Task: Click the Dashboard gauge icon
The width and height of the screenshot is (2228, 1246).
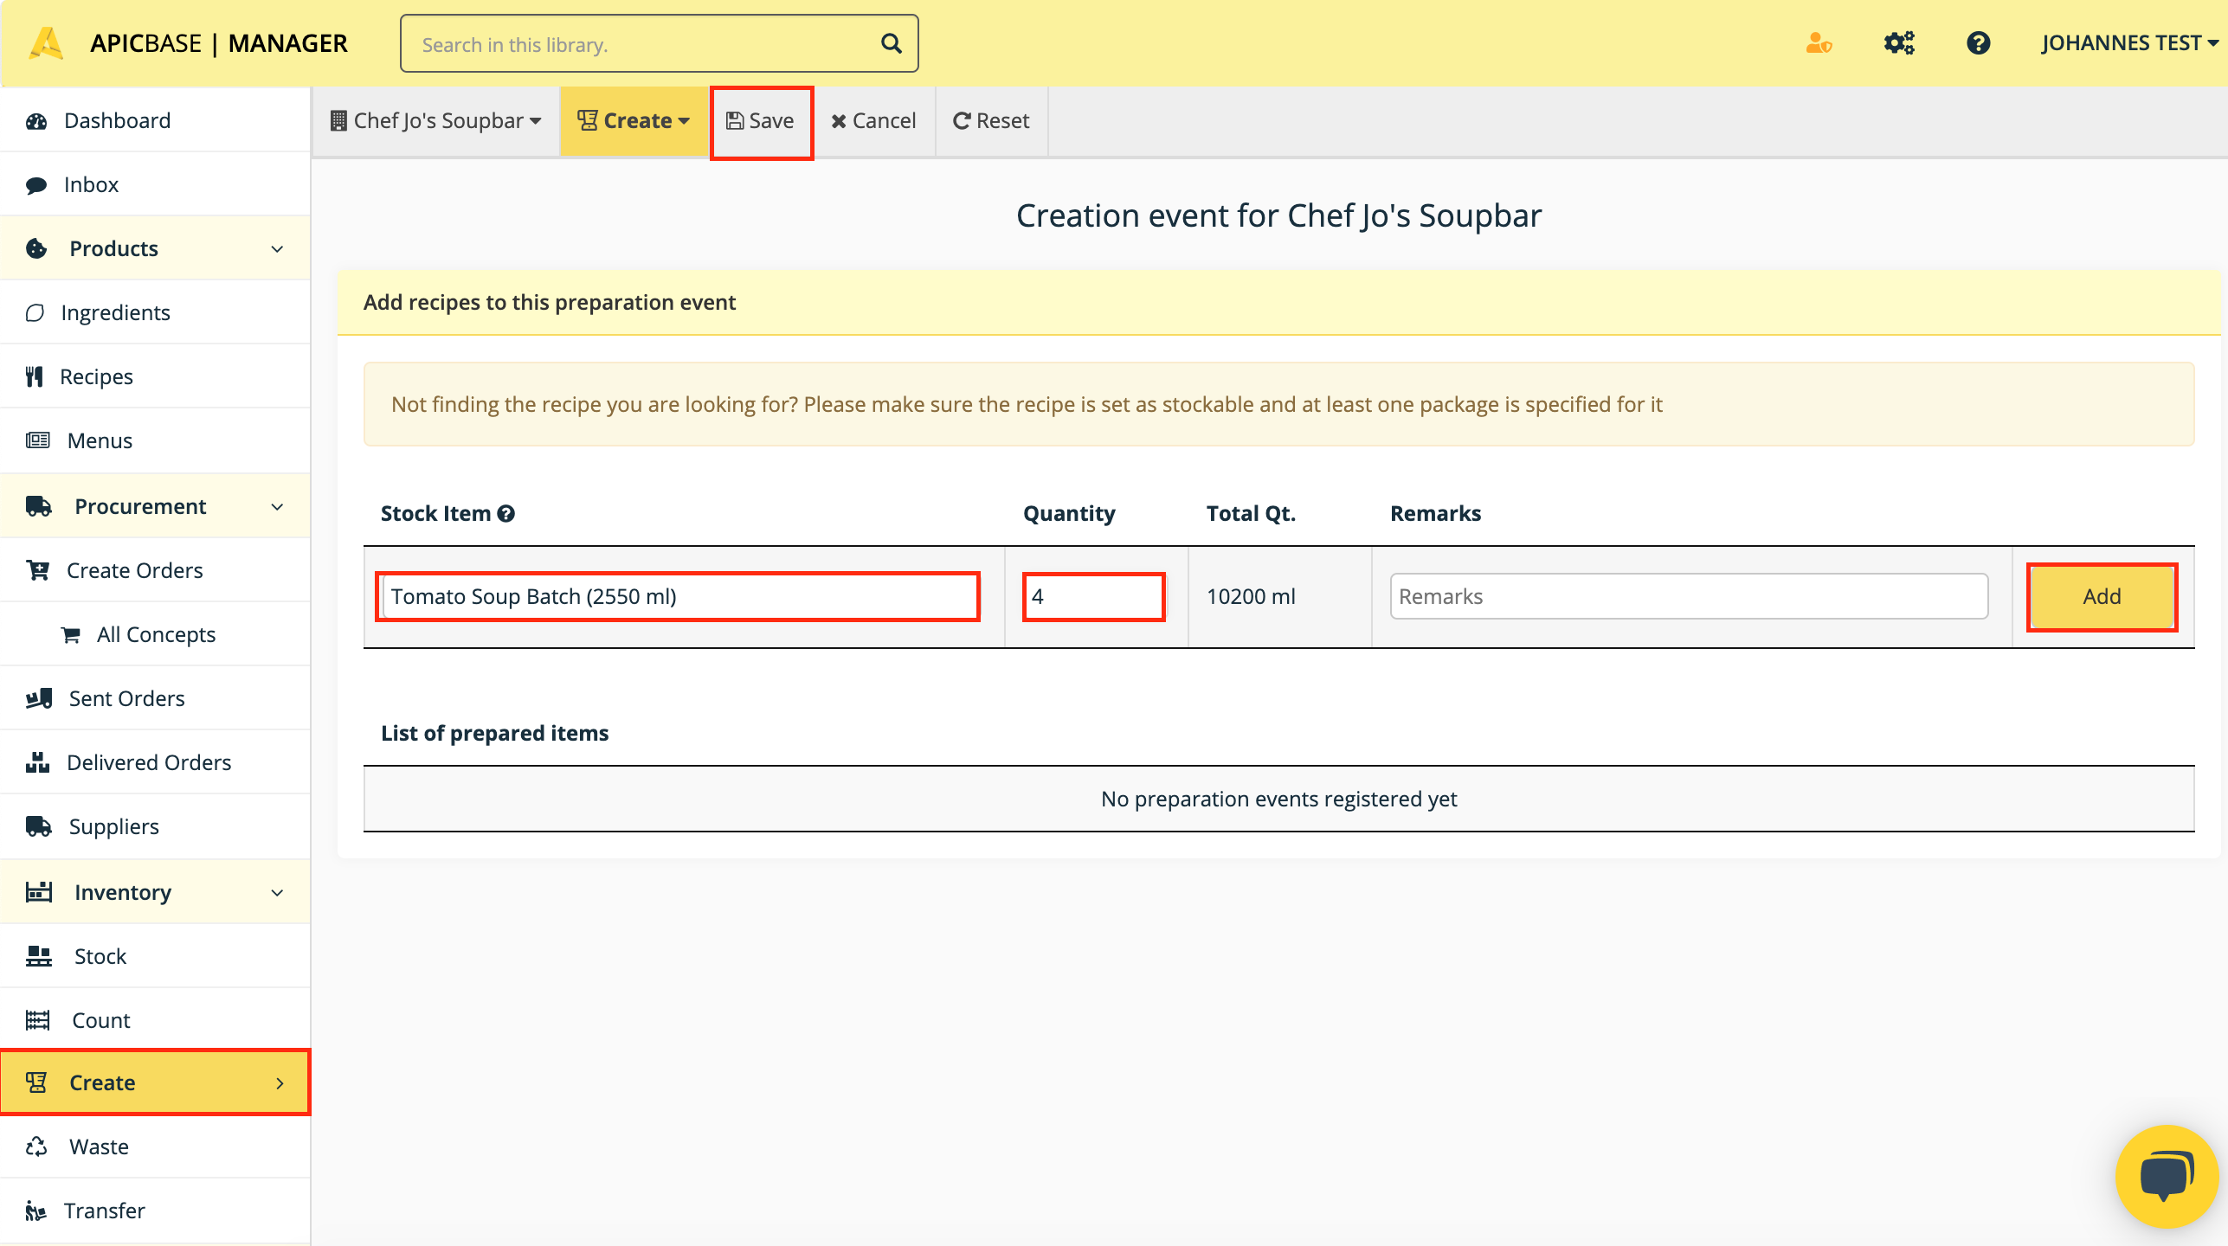Action: (x=36, y=121)
